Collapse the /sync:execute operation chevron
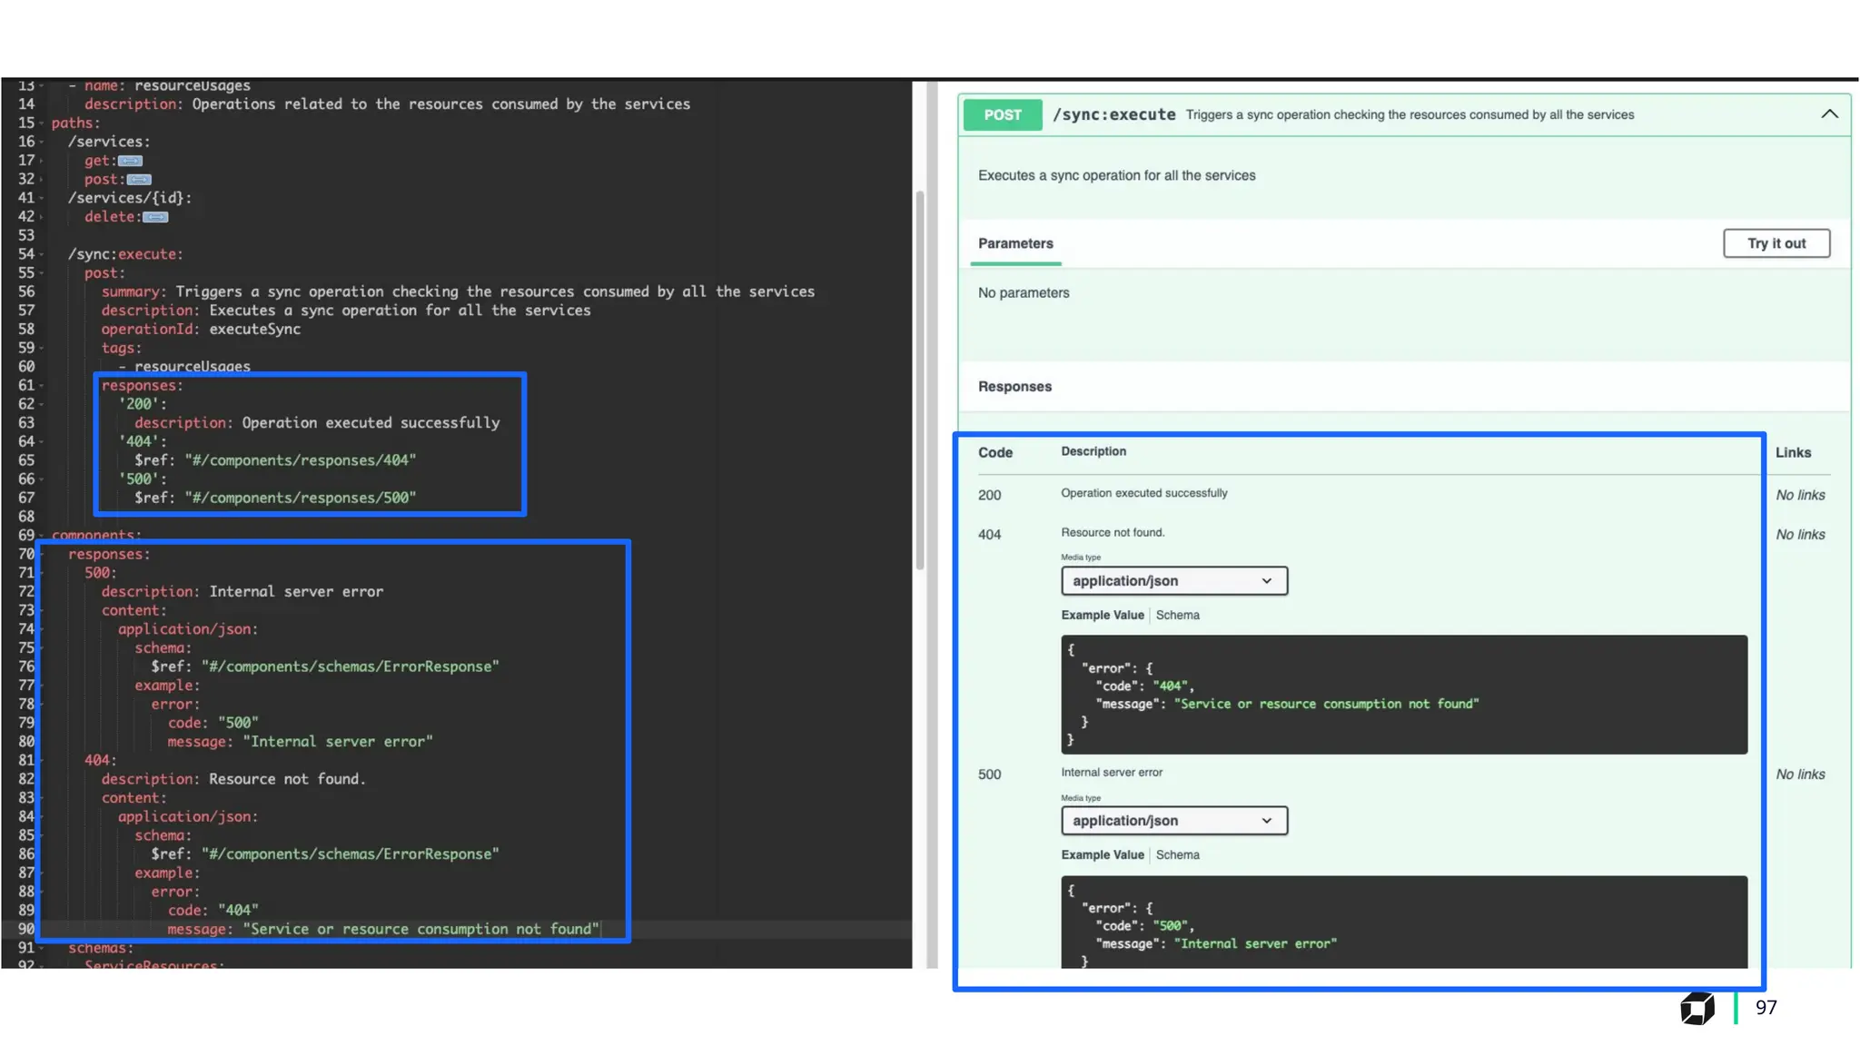 click(1829, 114)
